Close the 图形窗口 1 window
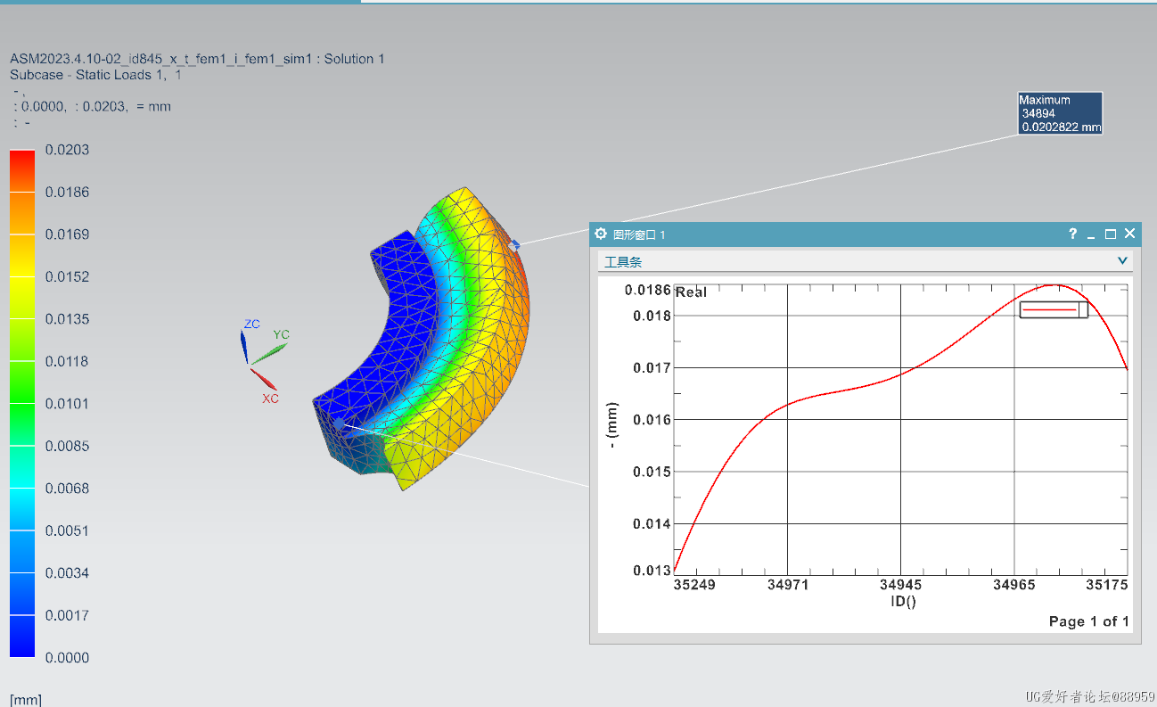This screenshot has width=1157, height=707. click(1129, 234)
